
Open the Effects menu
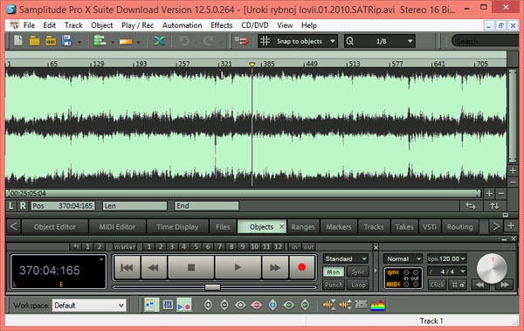click(221, 25)
